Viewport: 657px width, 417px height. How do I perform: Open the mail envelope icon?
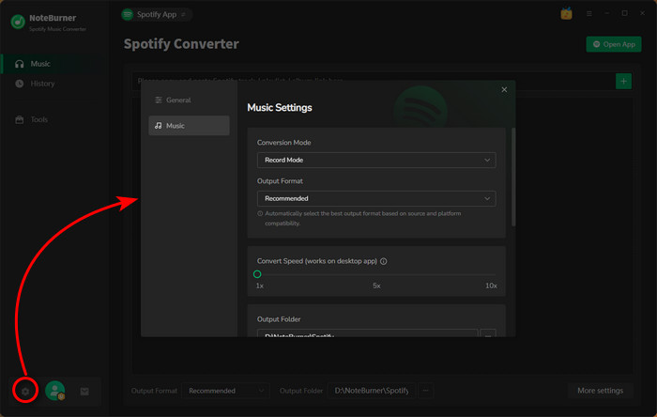click(x=84, y=391)
